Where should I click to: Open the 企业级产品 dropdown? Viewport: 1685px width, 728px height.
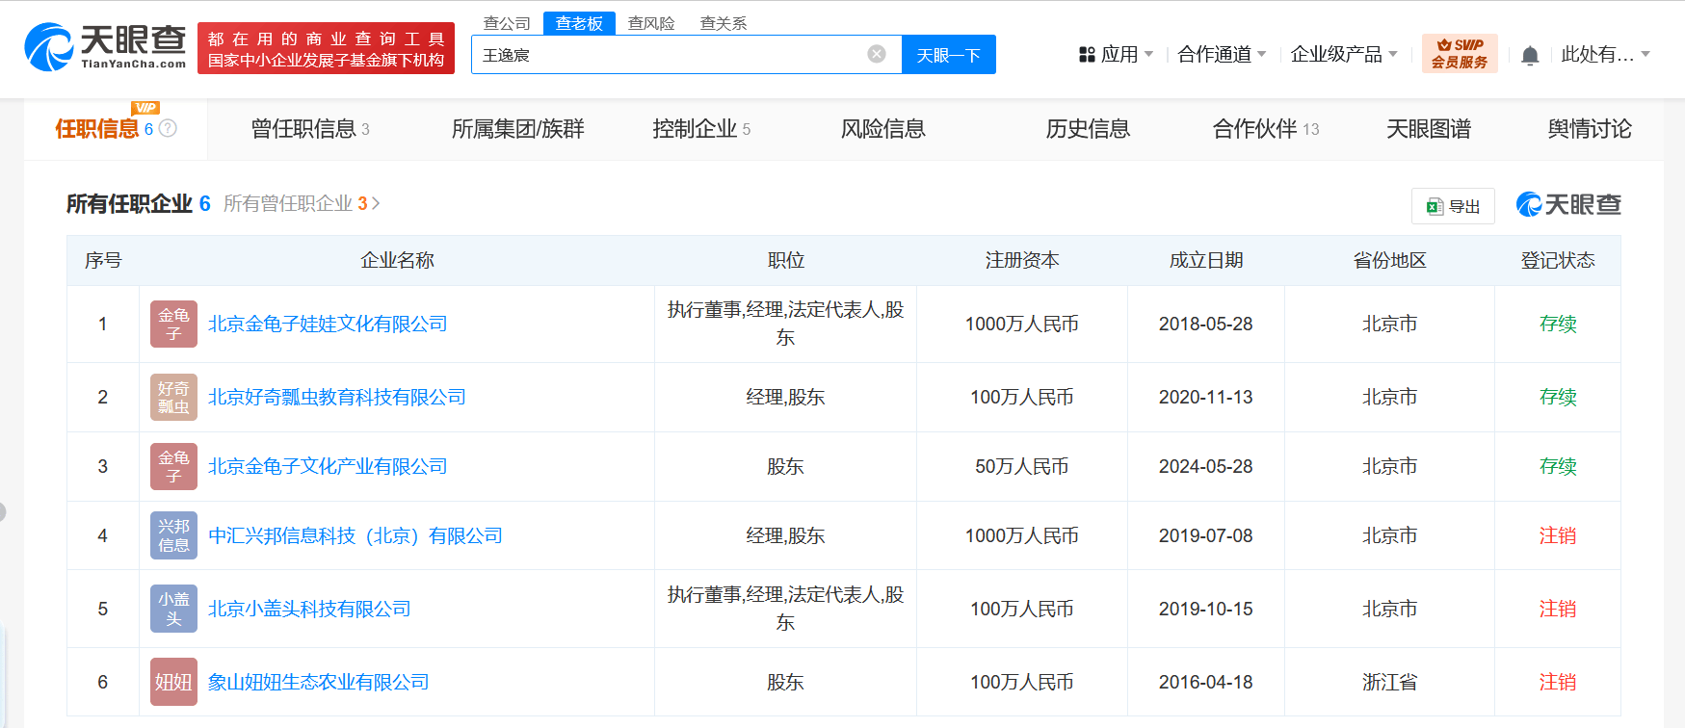tap(1344, 55)
